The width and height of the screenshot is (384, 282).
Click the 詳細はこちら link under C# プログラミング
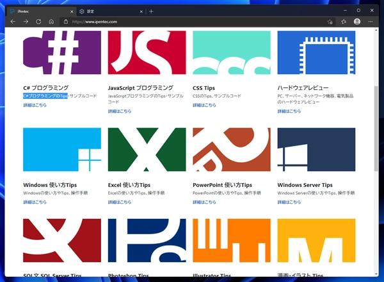click(x=35, y=105)
